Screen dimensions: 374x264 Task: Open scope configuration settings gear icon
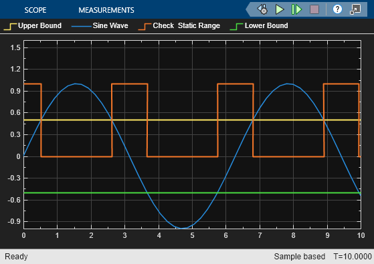pyautogui.click(x=263, y=9)
